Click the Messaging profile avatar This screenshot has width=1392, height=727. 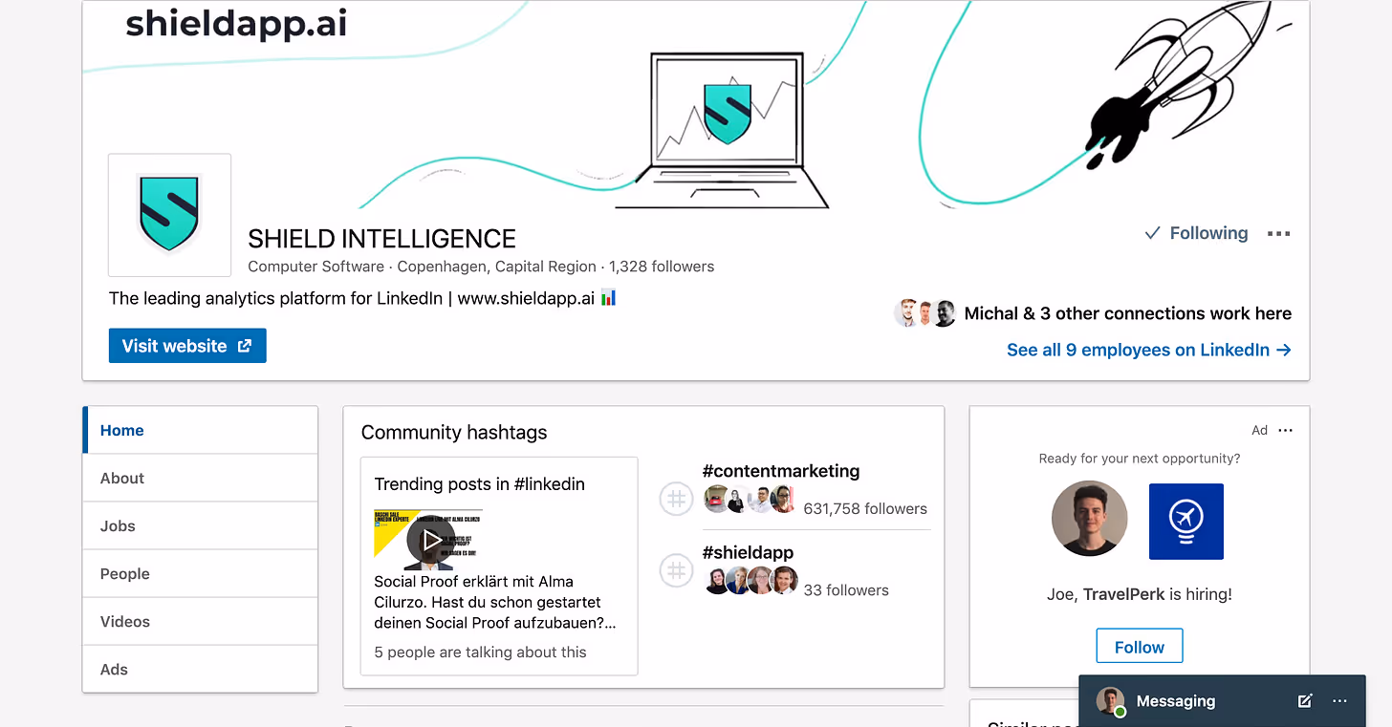pyautogui.click(x=1111, y=701)
